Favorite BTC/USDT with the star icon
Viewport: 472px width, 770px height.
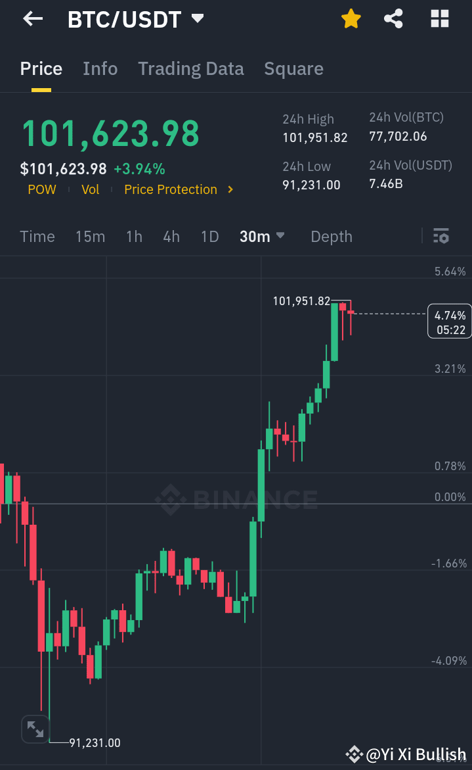(351, 18)
